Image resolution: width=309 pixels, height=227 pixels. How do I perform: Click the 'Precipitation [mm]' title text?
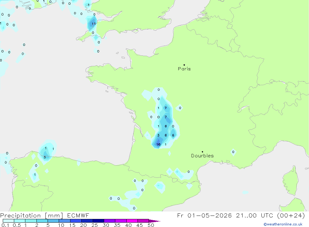tap(32, 216)
